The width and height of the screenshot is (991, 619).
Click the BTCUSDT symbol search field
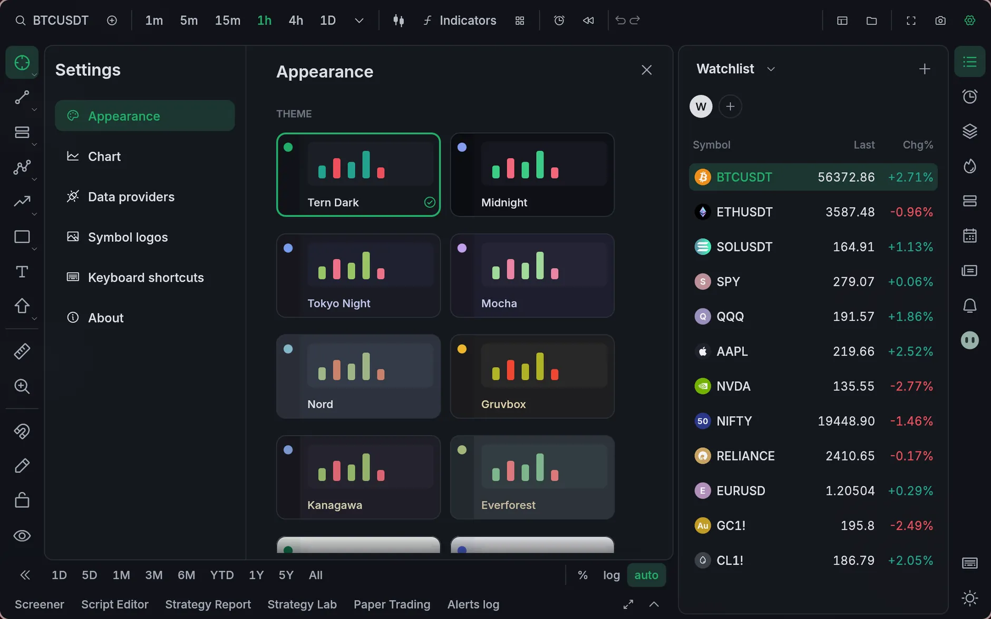point(52,21)
